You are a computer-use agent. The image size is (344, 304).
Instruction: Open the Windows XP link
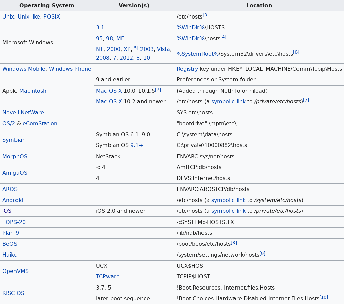pos(127,49)
